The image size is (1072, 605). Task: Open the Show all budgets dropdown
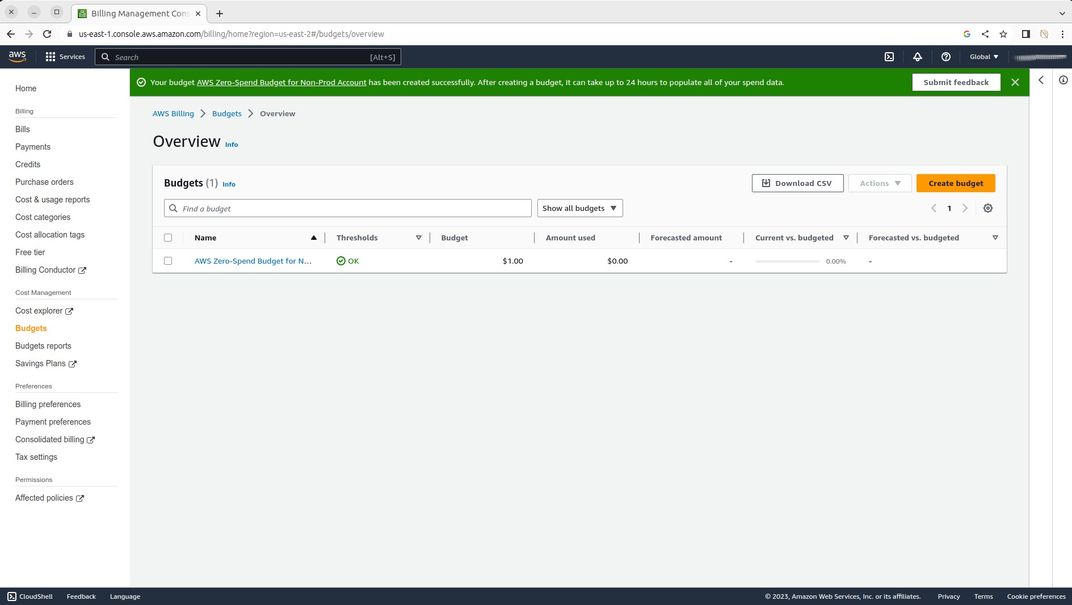click(580, 208)
